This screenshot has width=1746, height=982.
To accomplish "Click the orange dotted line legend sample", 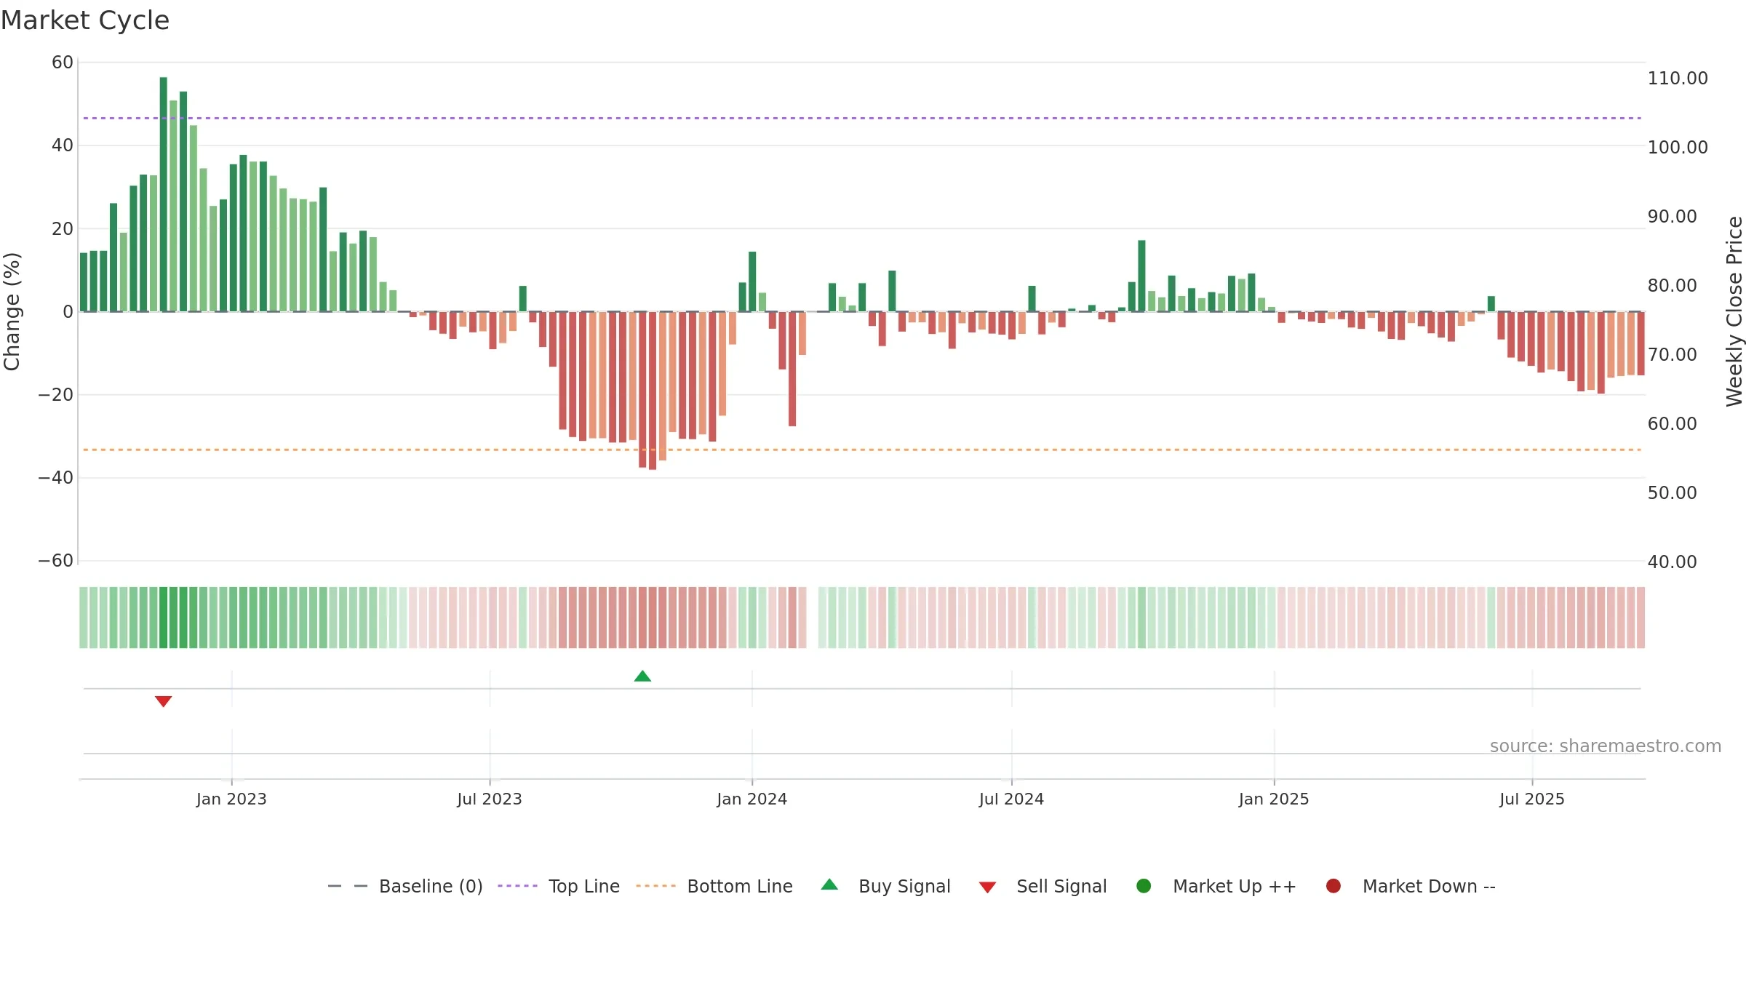I will point(655,886).
